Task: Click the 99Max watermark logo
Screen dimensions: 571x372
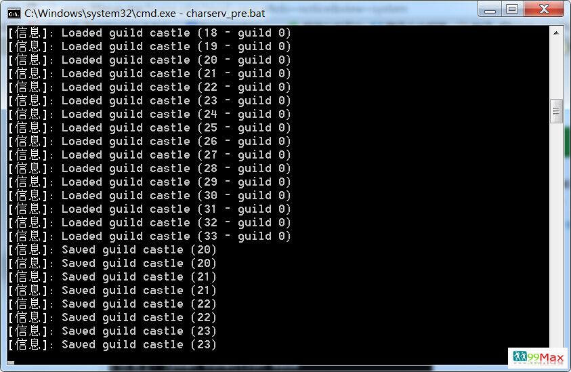Action: [x=538, y=357]
